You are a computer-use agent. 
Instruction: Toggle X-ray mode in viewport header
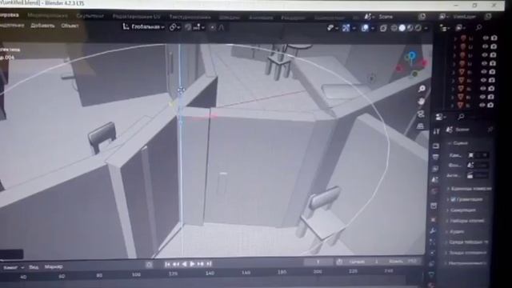(383, 29)
